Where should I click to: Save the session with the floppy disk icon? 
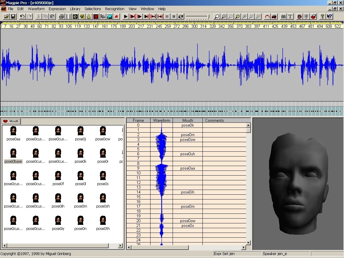click(13, 17)
